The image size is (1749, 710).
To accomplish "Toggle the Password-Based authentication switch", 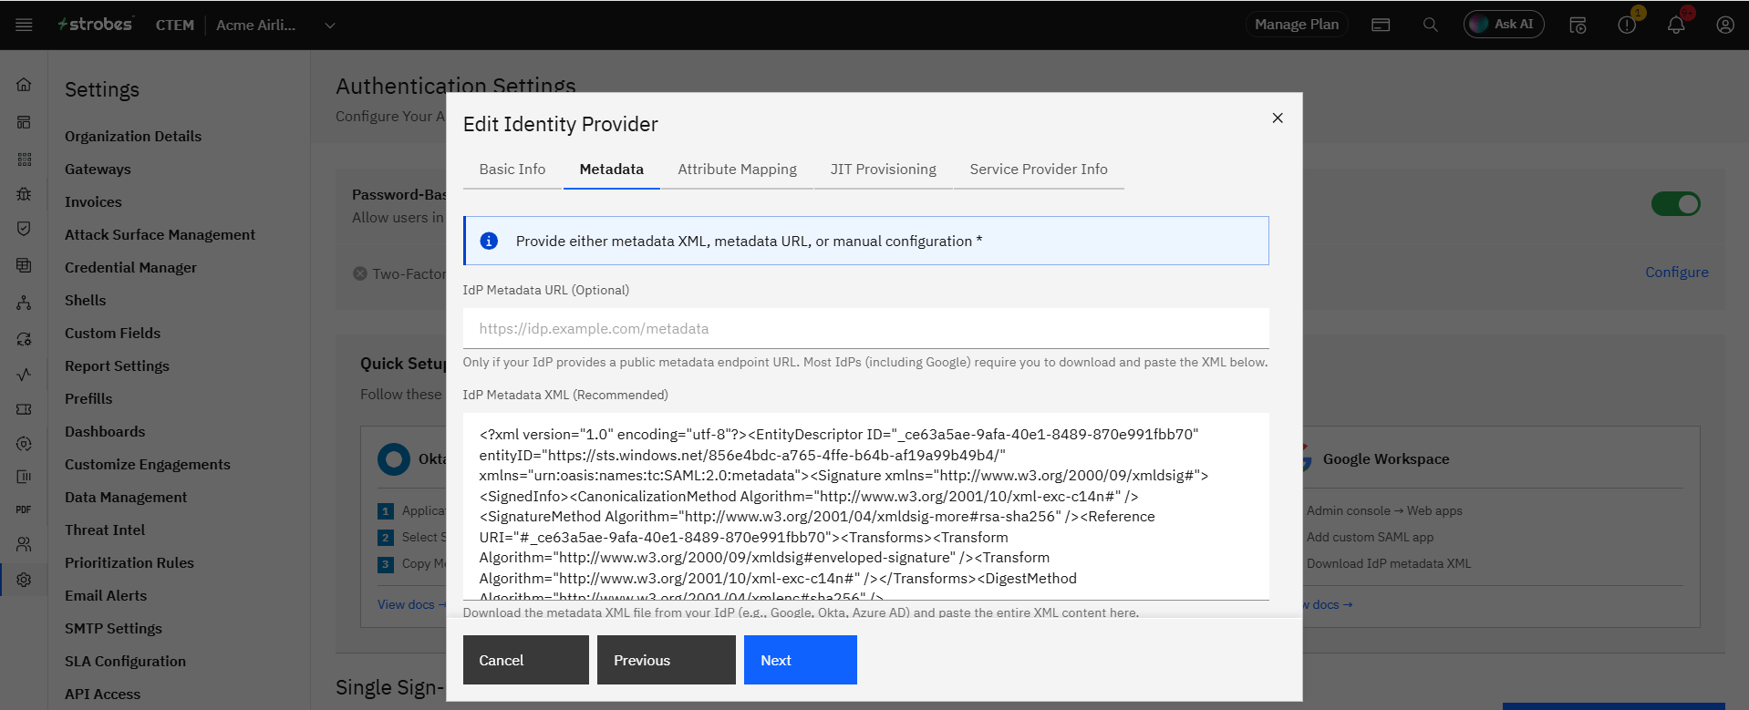I will click(1676, 203).
